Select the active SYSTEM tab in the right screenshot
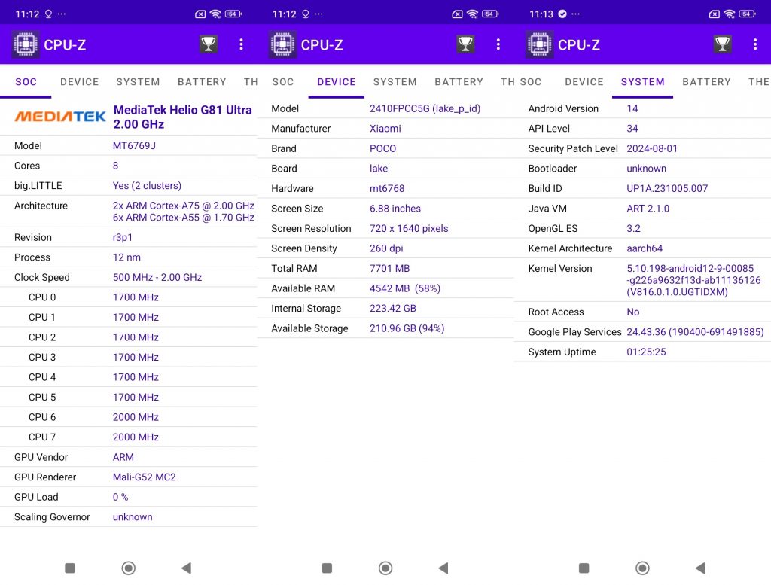Screen dimensions: 771x585 (x=643, y=82)
